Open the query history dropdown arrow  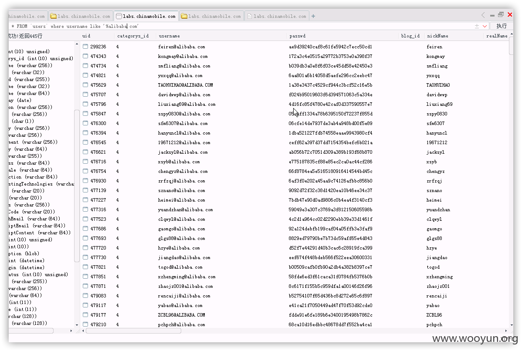tap(485, 26)
